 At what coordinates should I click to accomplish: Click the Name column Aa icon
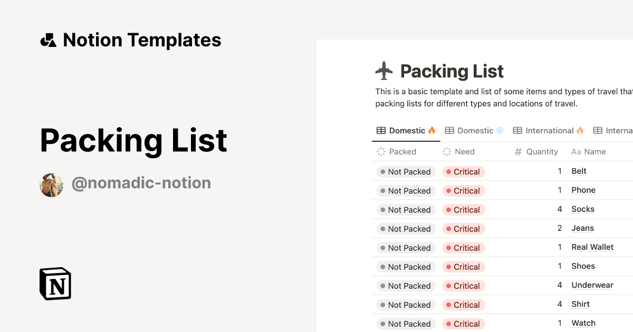(576, 152)
